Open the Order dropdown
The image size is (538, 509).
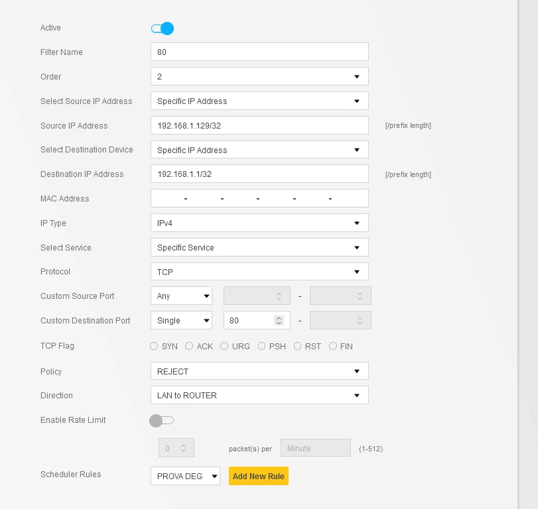[x=259, y=77]
